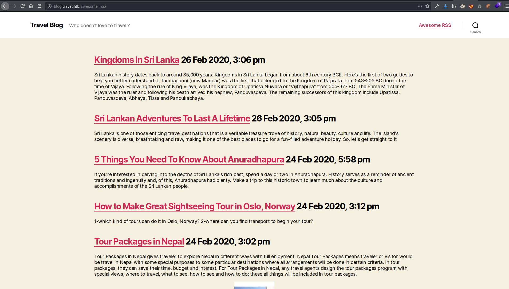This screenshot has height=289, width=509.
Task: Toggle the site Search button
Action: pyautogui.click(x=475, y=27)
